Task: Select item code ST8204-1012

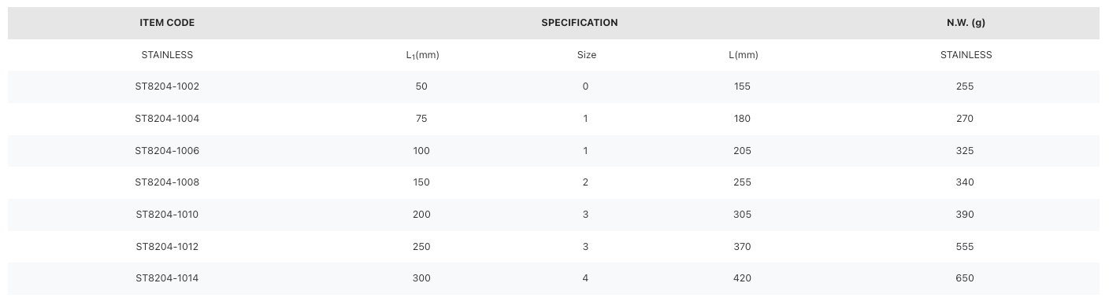Action: pyautogui.click(x=167, y=247)
